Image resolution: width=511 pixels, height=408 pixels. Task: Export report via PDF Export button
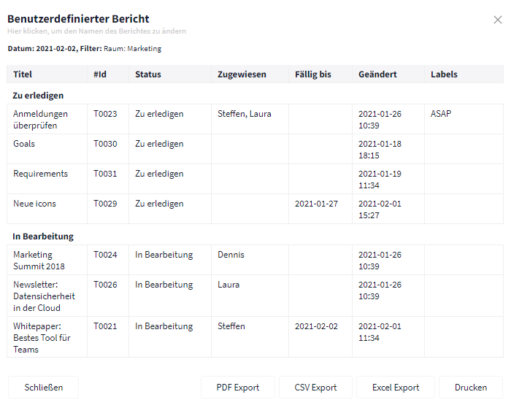238,387
